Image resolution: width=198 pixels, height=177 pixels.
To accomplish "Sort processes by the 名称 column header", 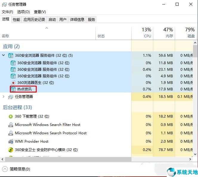I will 48,33.
